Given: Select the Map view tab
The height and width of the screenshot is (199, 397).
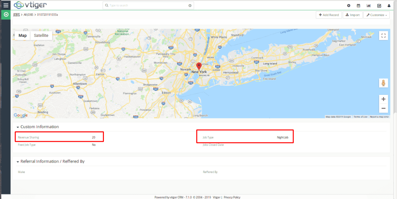Looking at the screenshot, I should [23, 35].
